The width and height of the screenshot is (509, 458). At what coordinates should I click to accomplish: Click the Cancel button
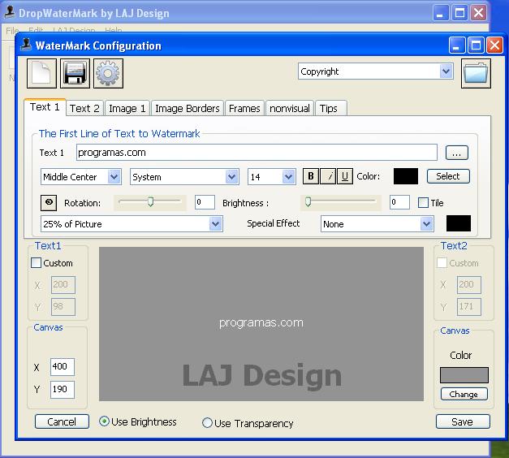pos(62,421)
